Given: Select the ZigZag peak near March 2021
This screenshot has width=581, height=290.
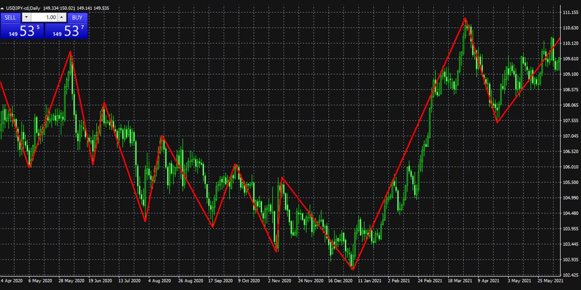Looking at the screenshot, I should click(x=465, y=18).
